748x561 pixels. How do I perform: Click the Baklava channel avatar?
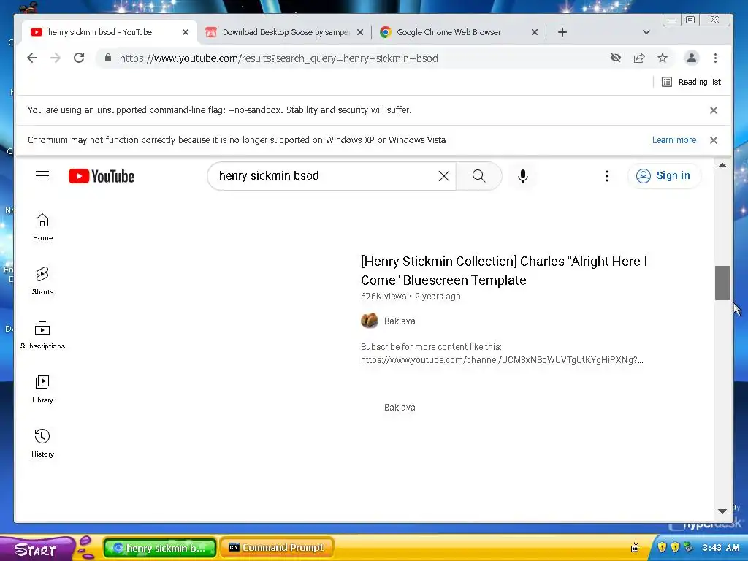369,321
